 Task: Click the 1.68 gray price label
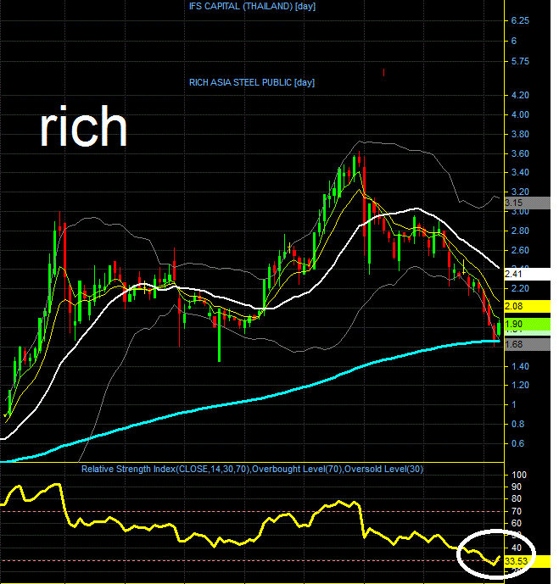tap(527, 344)
